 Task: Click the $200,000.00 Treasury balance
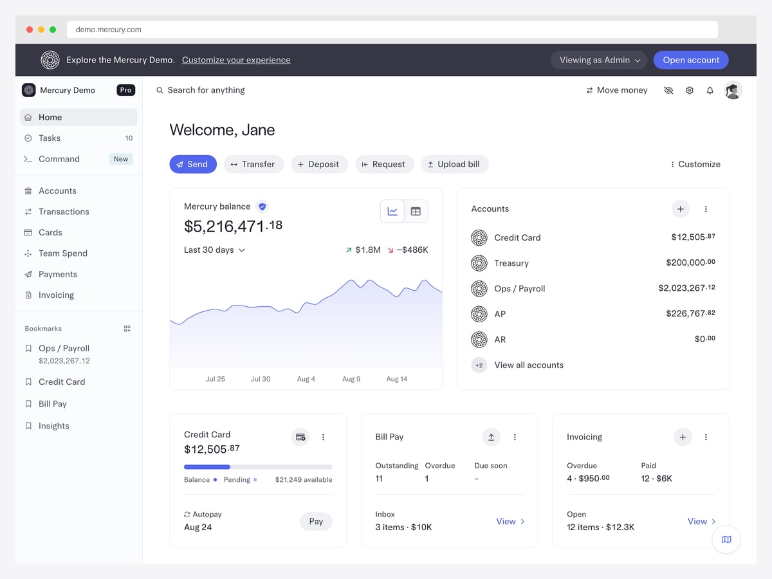tap(691, 262)
